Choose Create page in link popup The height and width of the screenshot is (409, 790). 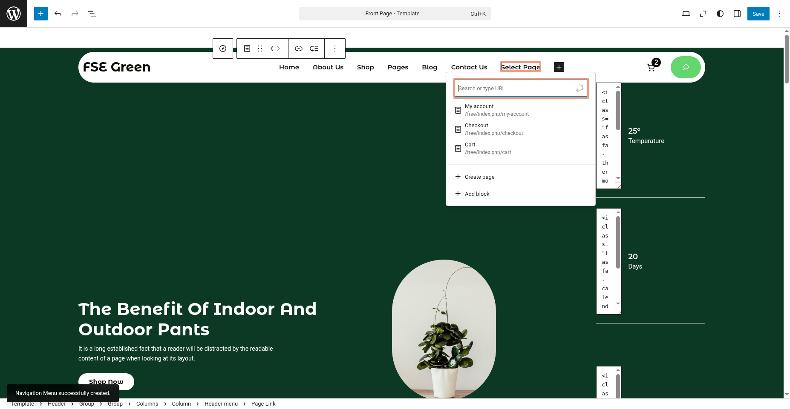point(479,177)
